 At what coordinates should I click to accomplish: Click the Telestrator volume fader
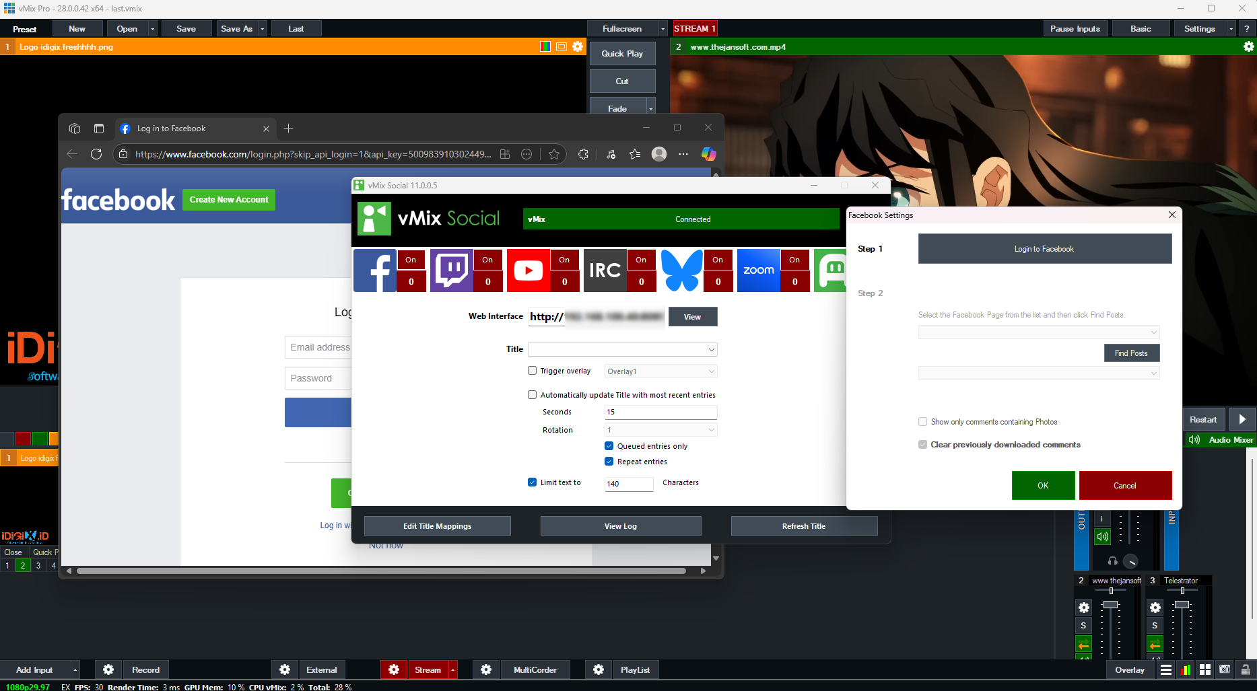[x=1182, y=605]
